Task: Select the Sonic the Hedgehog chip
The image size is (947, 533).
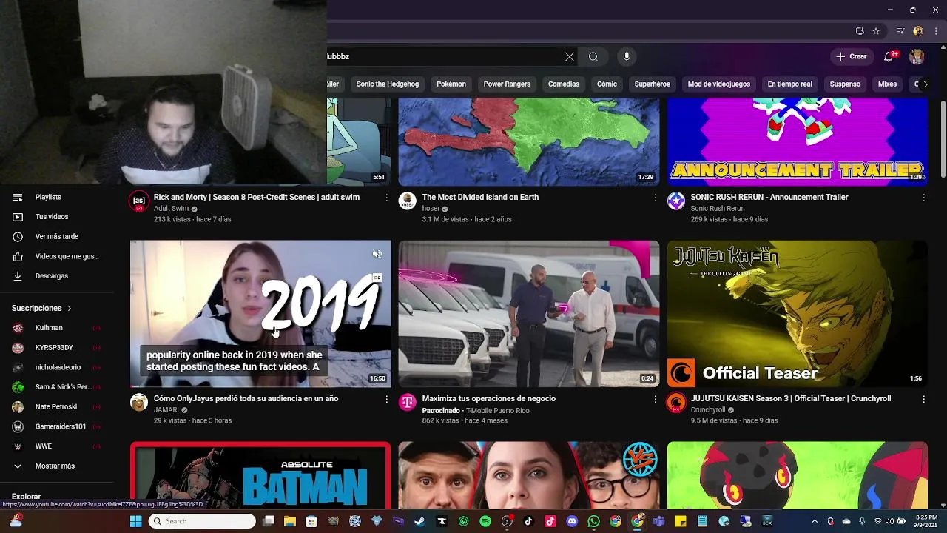Action: pos(388,84)
